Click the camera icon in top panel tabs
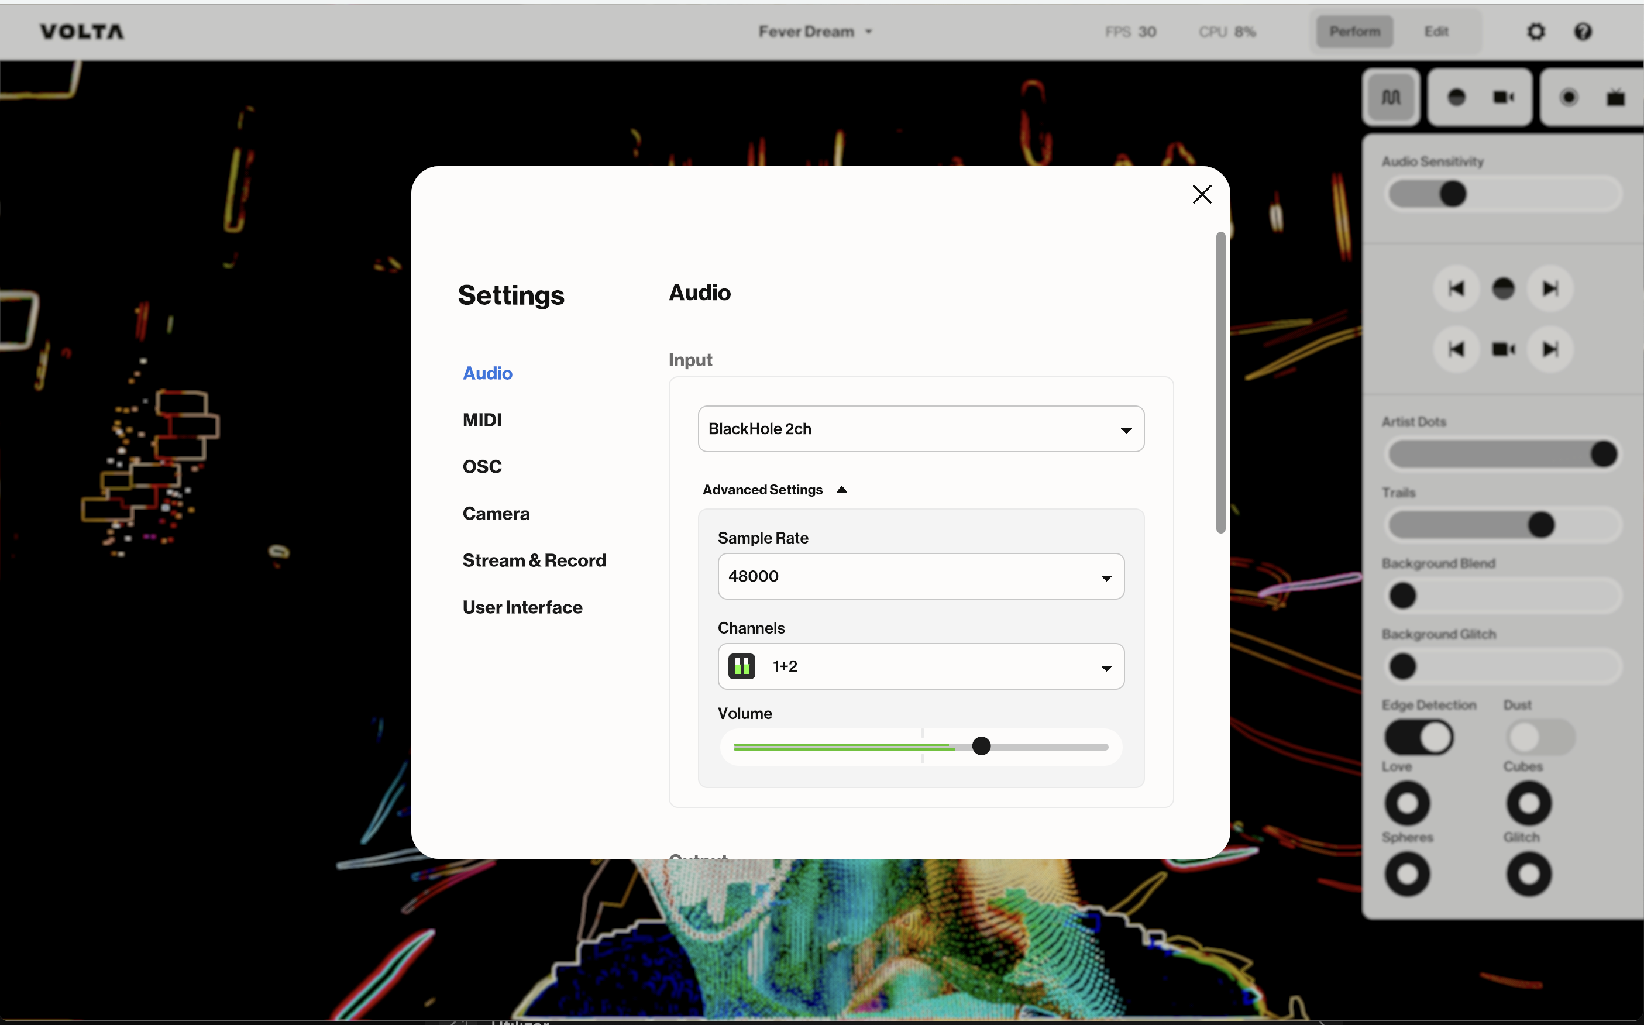Viewport: 1644px width, 1025px height. point(1504,98)
